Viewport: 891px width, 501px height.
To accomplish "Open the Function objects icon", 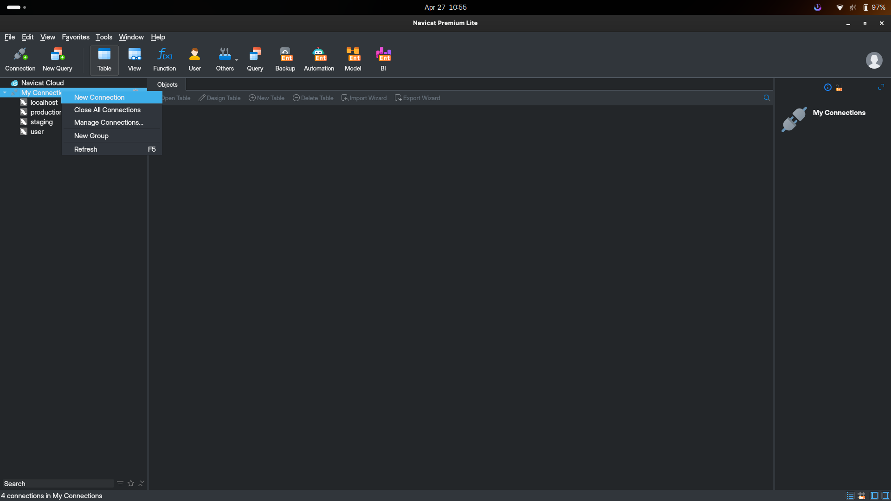I will click(165, 60).
